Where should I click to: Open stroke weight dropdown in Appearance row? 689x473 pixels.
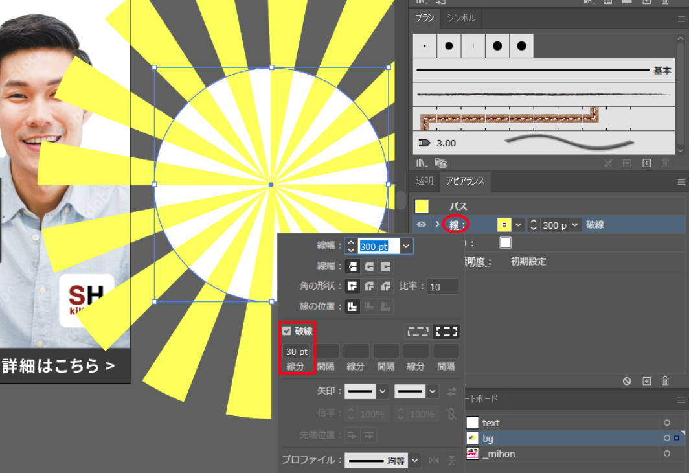pos(575,225)
